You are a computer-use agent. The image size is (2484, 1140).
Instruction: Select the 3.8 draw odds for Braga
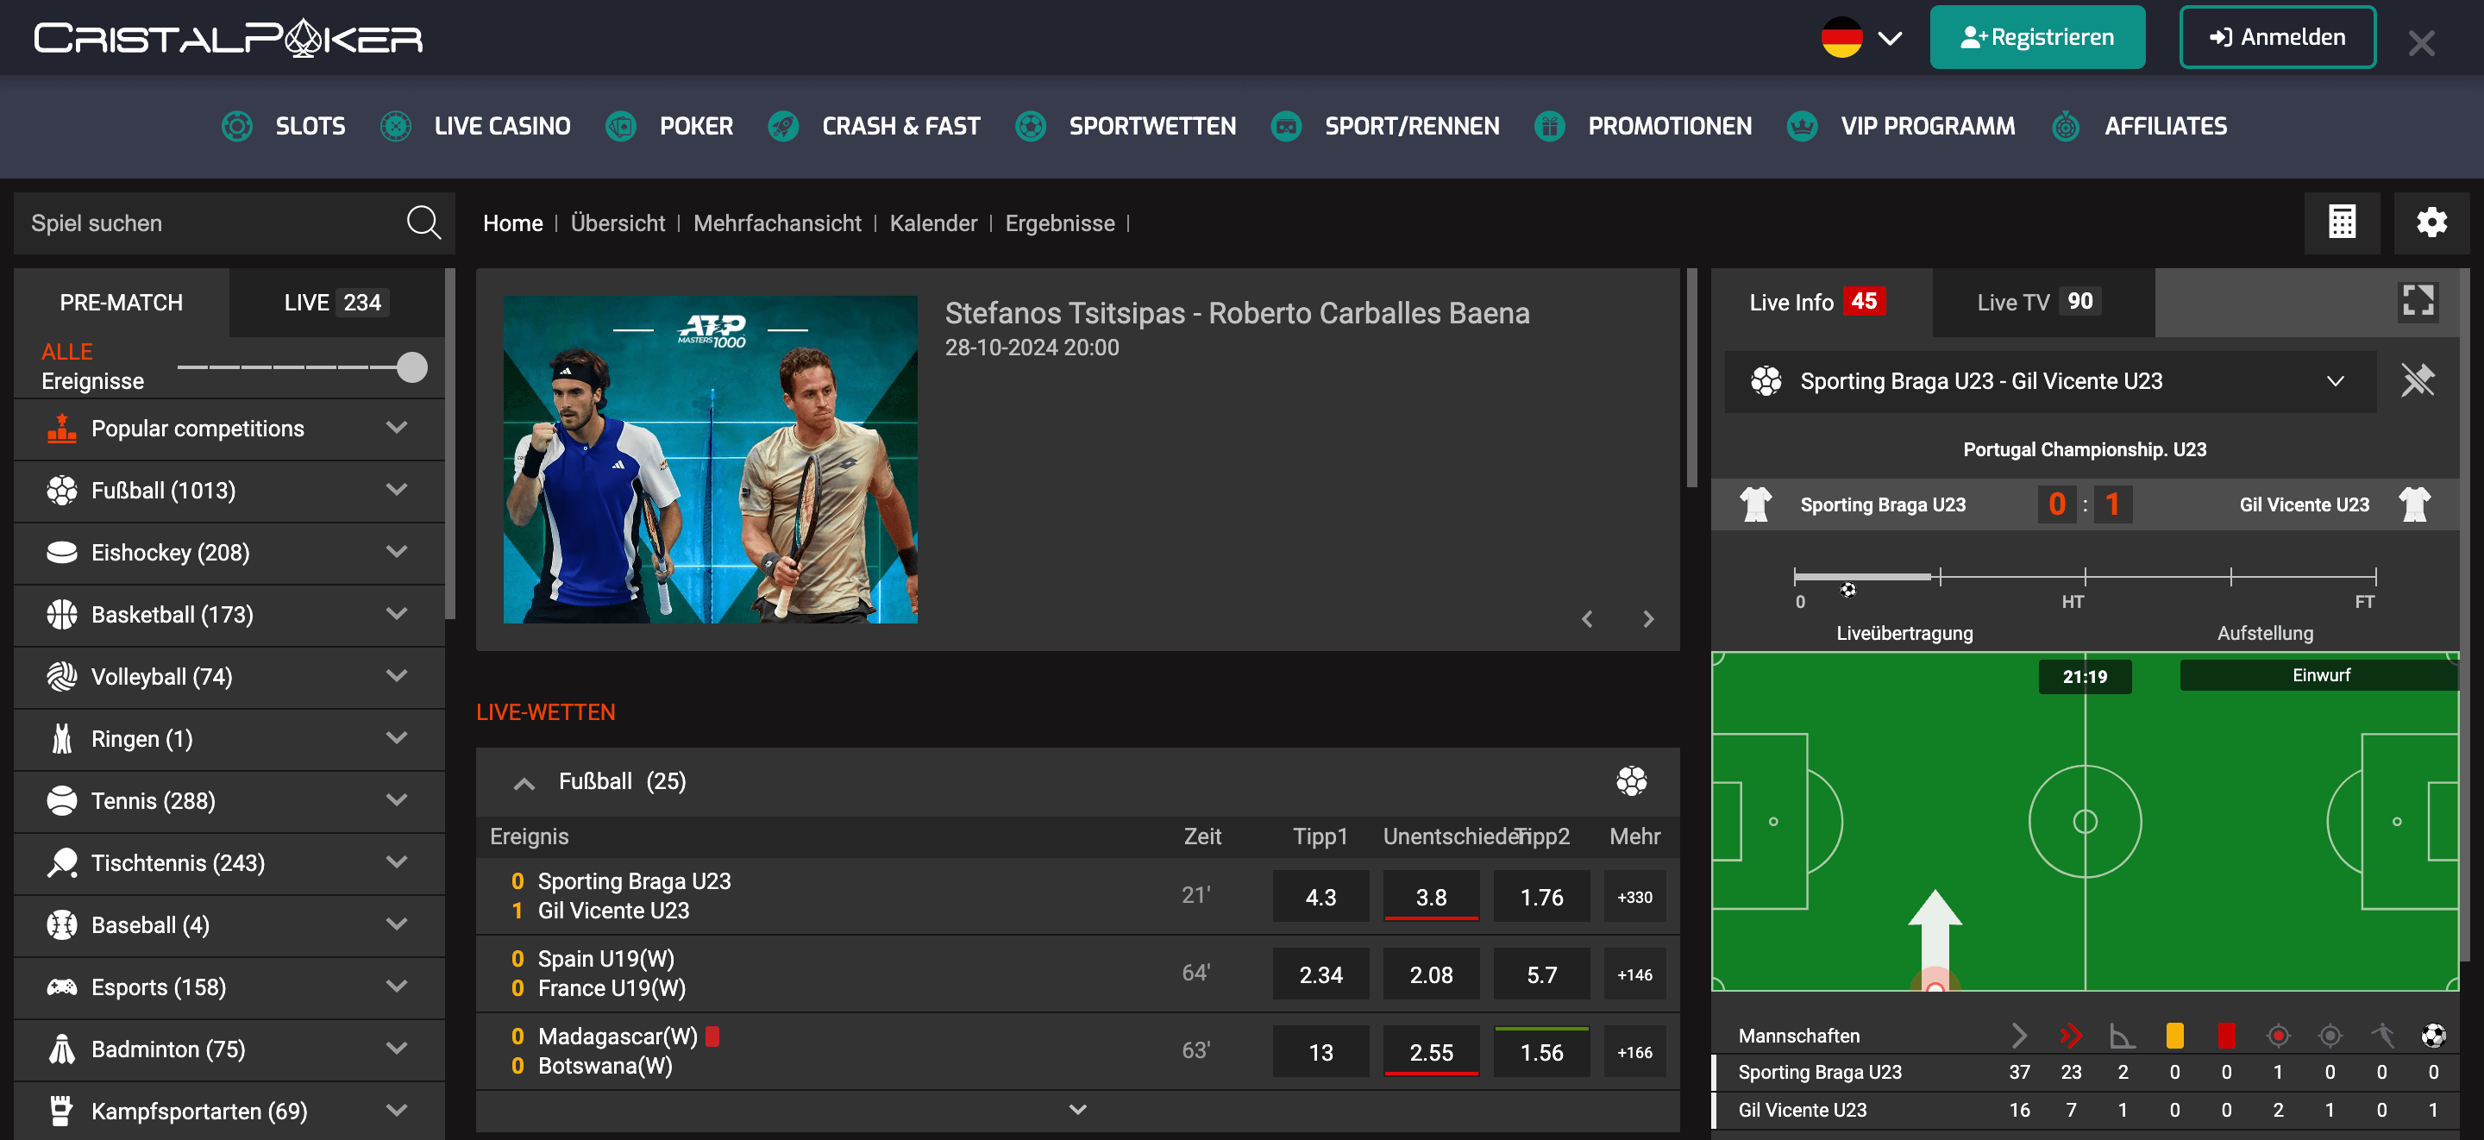(1430, 897)
